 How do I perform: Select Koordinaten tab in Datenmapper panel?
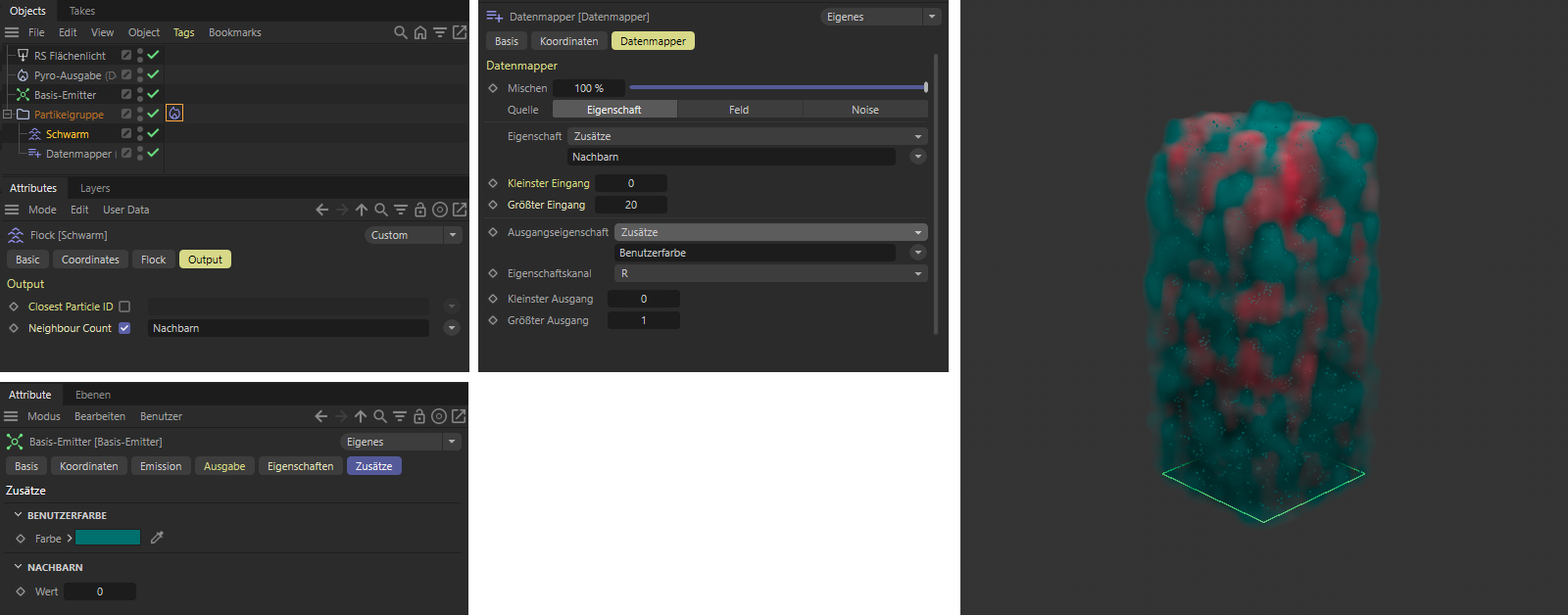(568, 41)
